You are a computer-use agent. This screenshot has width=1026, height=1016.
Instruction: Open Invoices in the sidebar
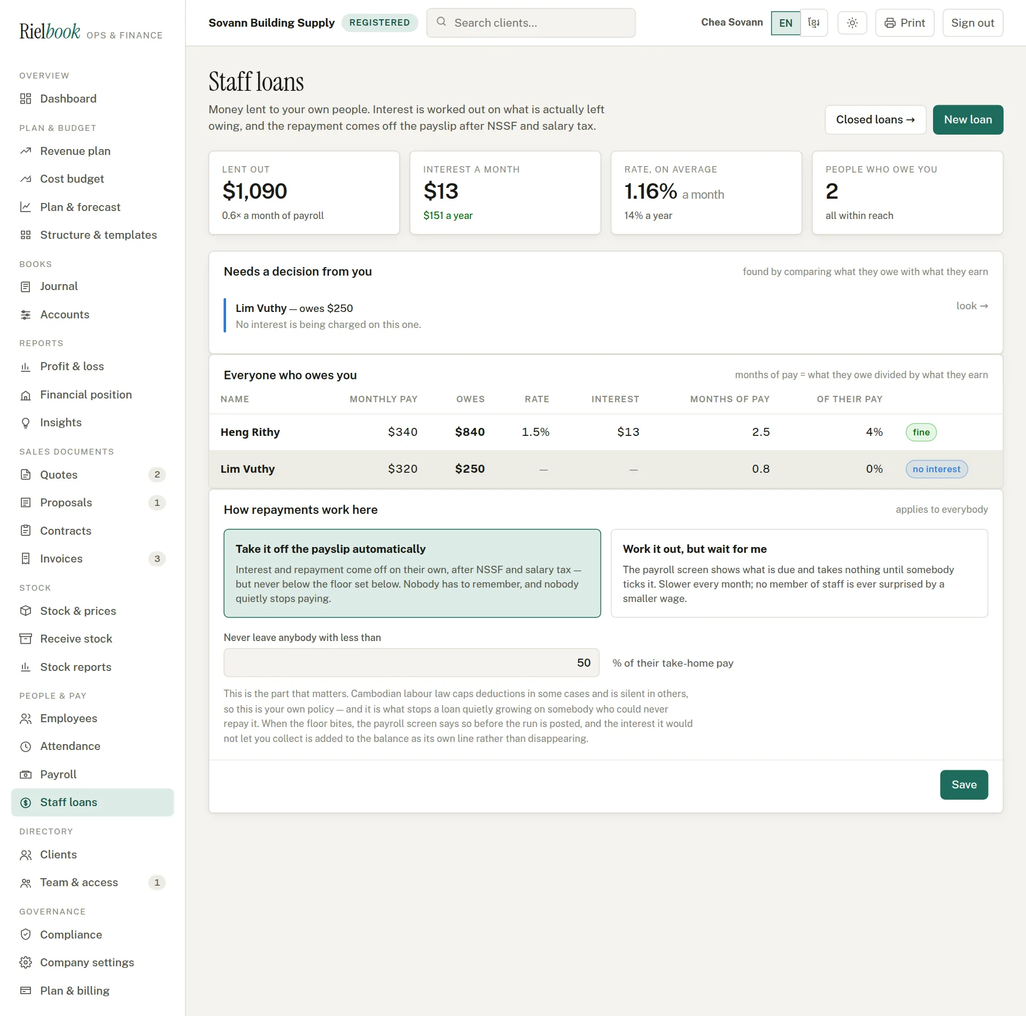[x=92, y=559]
